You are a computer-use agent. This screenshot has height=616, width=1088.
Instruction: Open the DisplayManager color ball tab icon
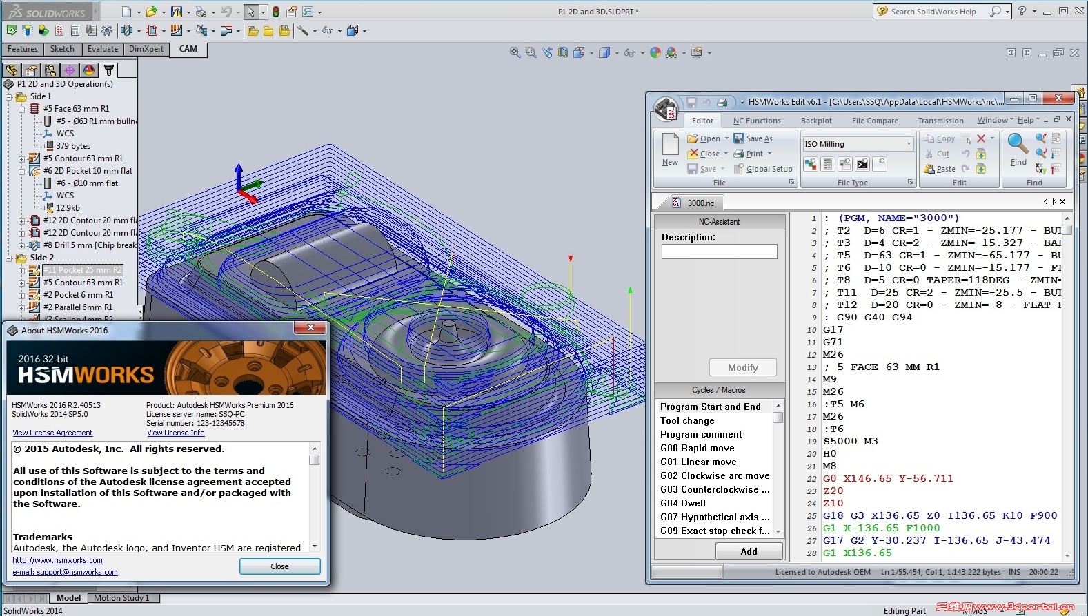[89, 70]
